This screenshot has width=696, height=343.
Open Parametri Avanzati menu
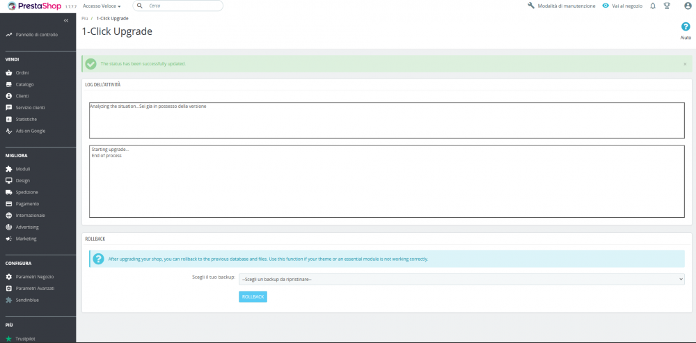pos(35,289)
